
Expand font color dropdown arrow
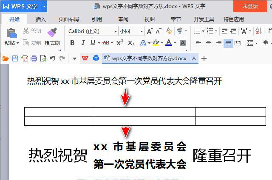point(175,43)
